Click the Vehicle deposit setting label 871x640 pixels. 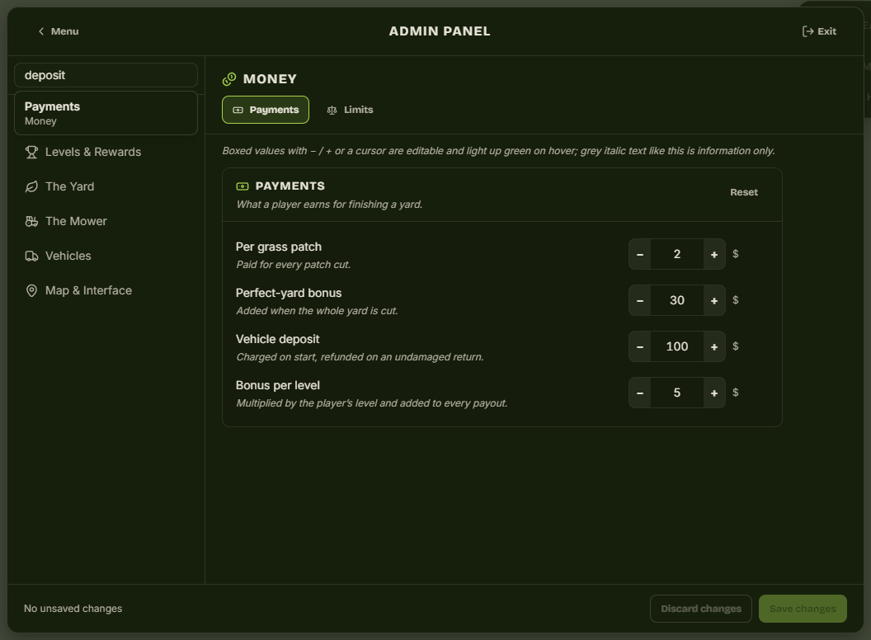(x=278, y=340)
